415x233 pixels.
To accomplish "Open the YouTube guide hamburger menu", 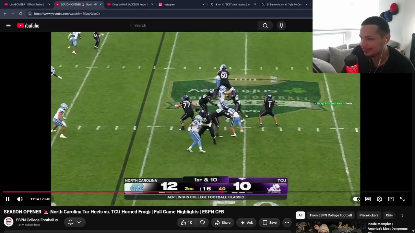I will [x=8, y=26].
